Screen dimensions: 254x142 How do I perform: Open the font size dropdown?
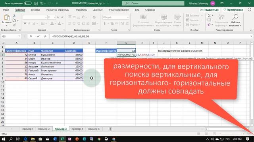click(x=54, y=17)
